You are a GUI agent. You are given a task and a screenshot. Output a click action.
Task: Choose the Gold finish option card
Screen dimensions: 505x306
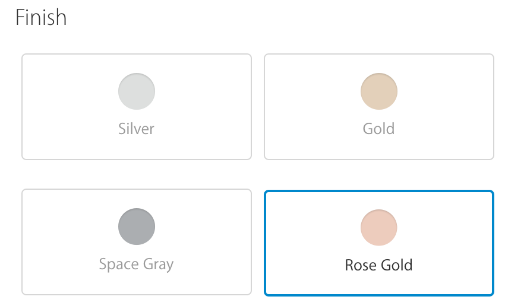pos(379,107)
